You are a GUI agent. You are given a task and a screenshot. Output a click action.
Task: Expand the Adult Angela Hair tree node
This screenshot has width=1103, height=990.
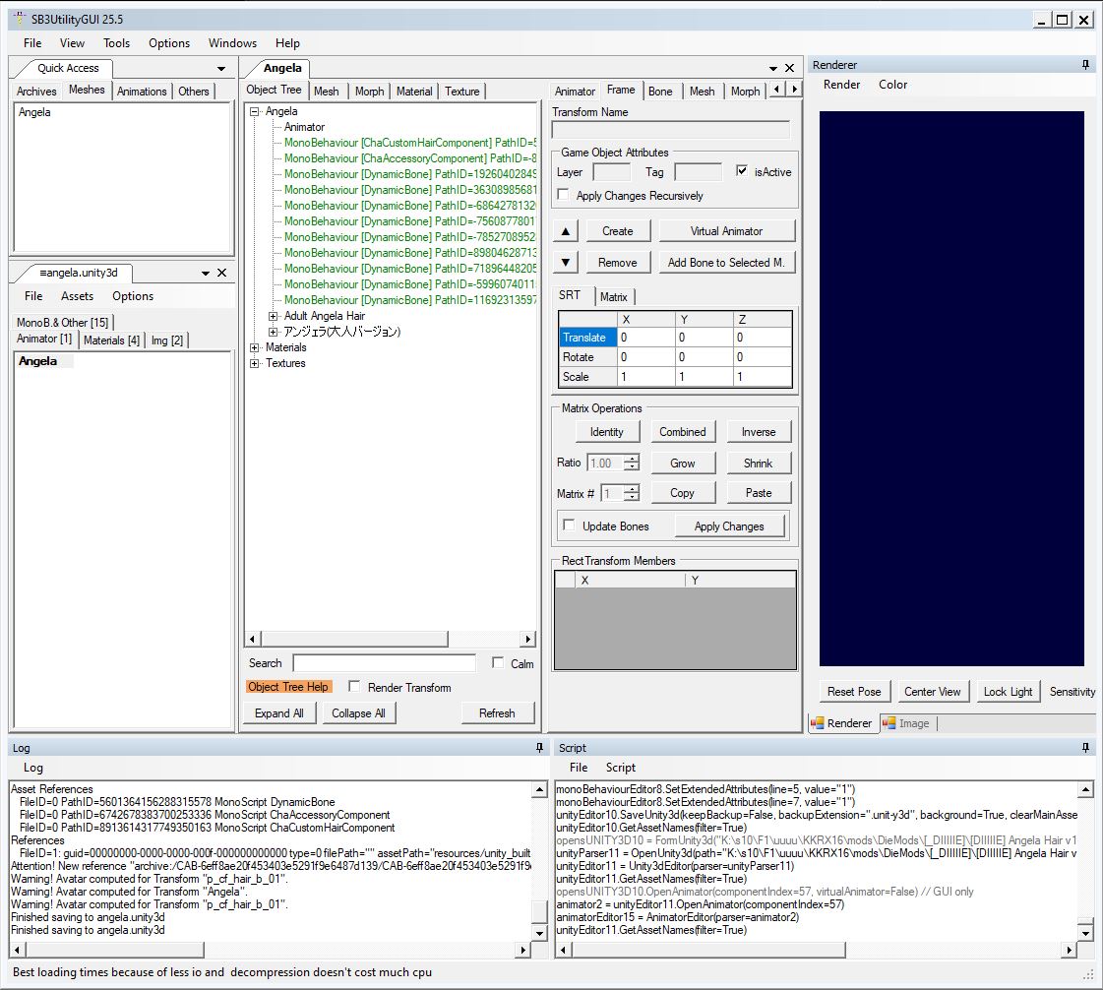274,316
